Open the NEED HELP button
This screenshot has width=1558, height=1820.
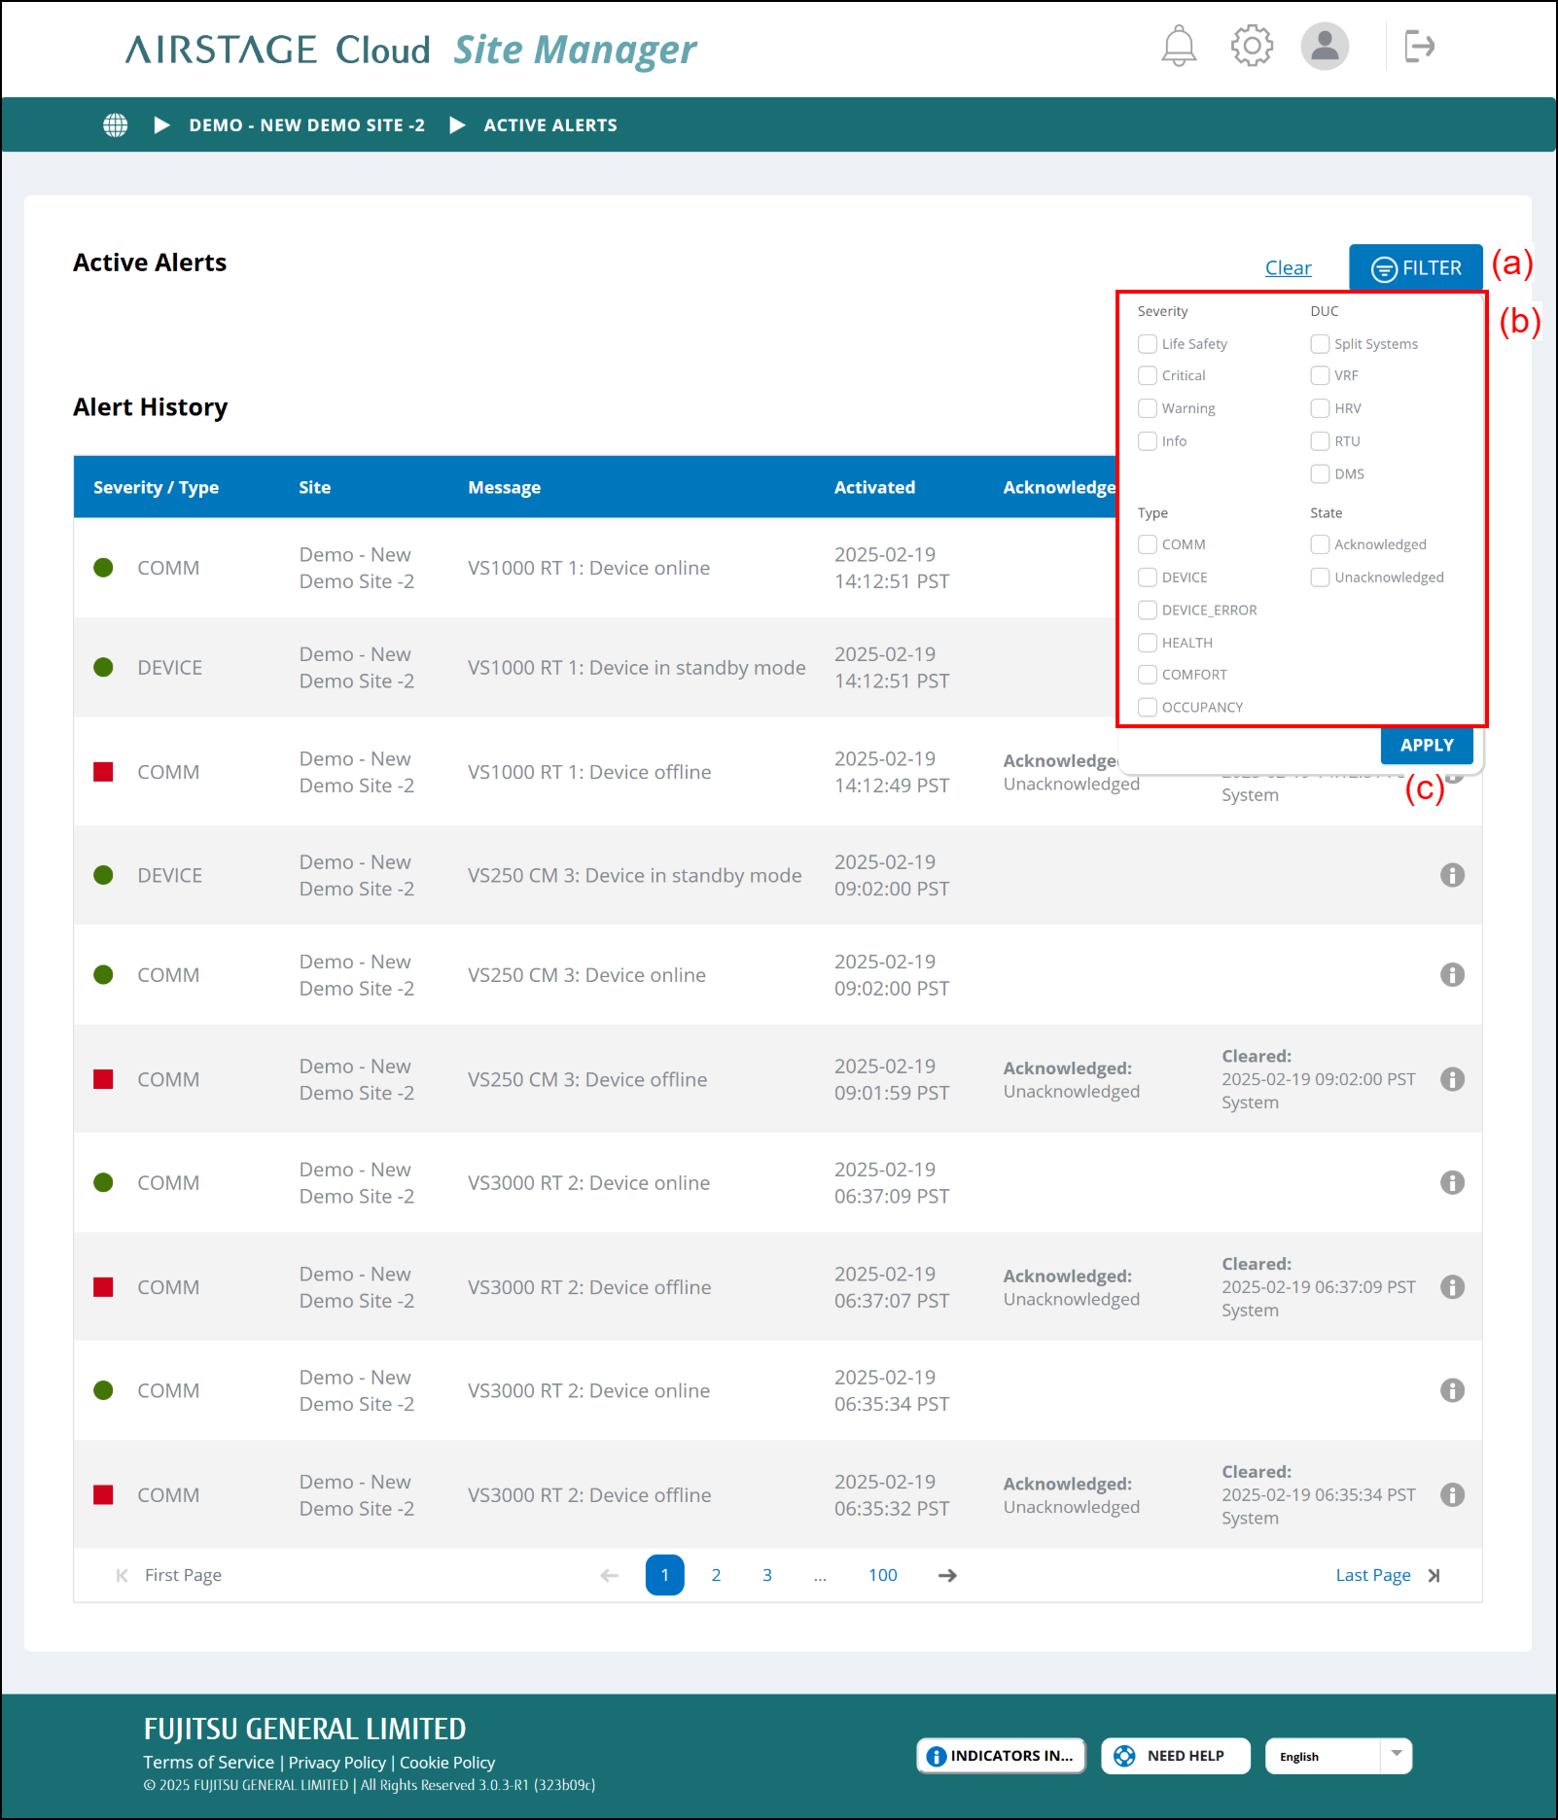coord(1175,1756)
